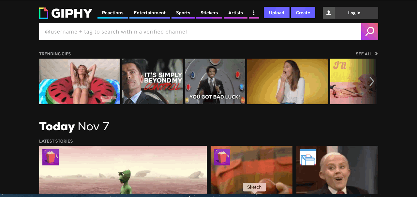Click the Latest Stories heading
The height and width of the screenshot is (197, 417).
click(x=56, y=141)
